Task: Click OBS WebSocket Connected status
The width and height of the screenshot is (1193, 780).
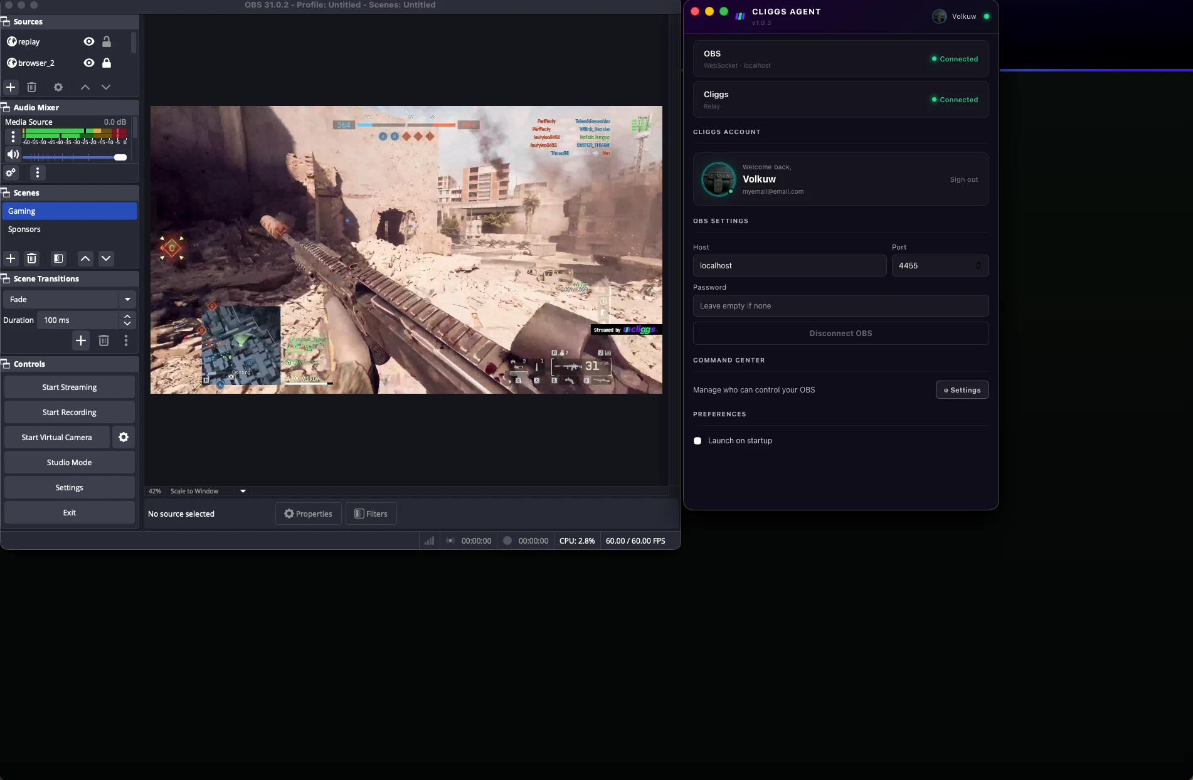Action: [955, 59]
